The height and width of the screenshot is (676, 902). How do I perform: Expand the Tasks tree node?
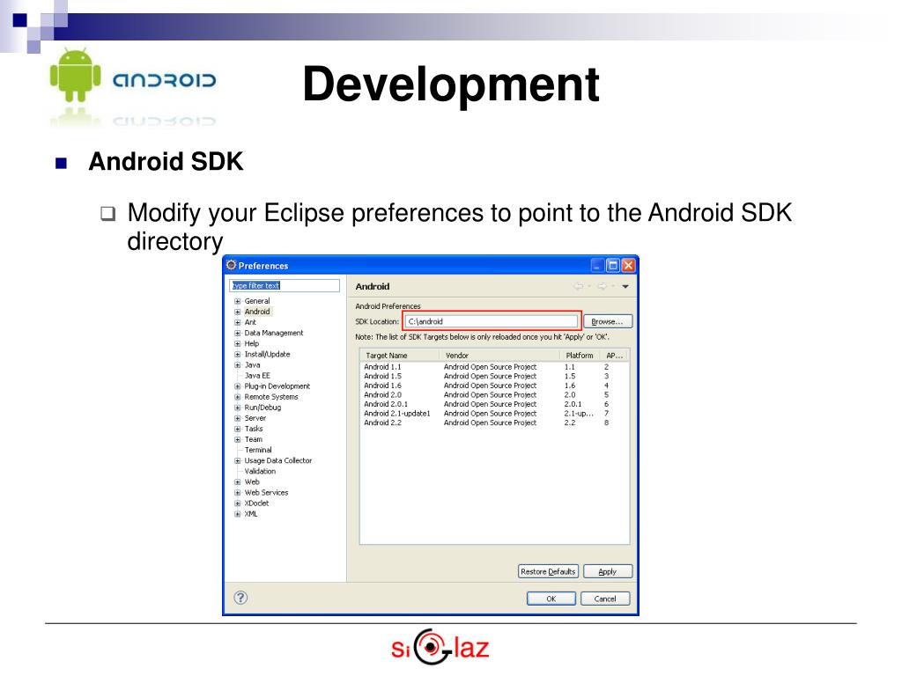pos(238,429)
